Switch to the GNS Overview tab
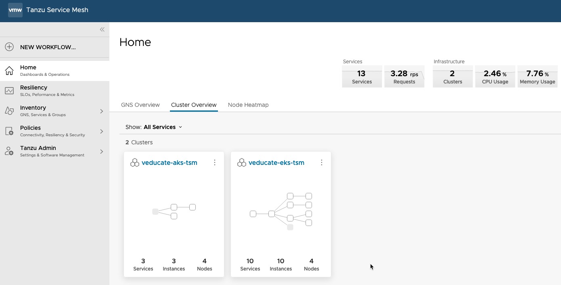 click(x=140, y=105)
